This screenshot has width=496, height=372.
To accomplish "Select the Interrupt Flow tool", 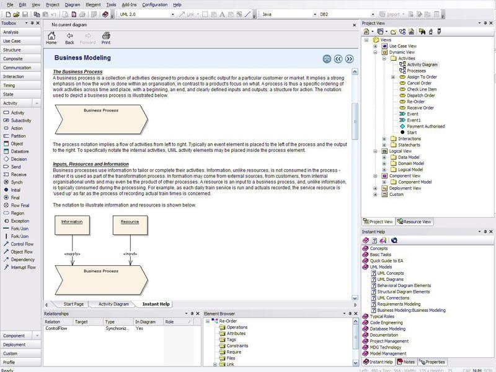I will pyautogui.click(x=23, y=267).
